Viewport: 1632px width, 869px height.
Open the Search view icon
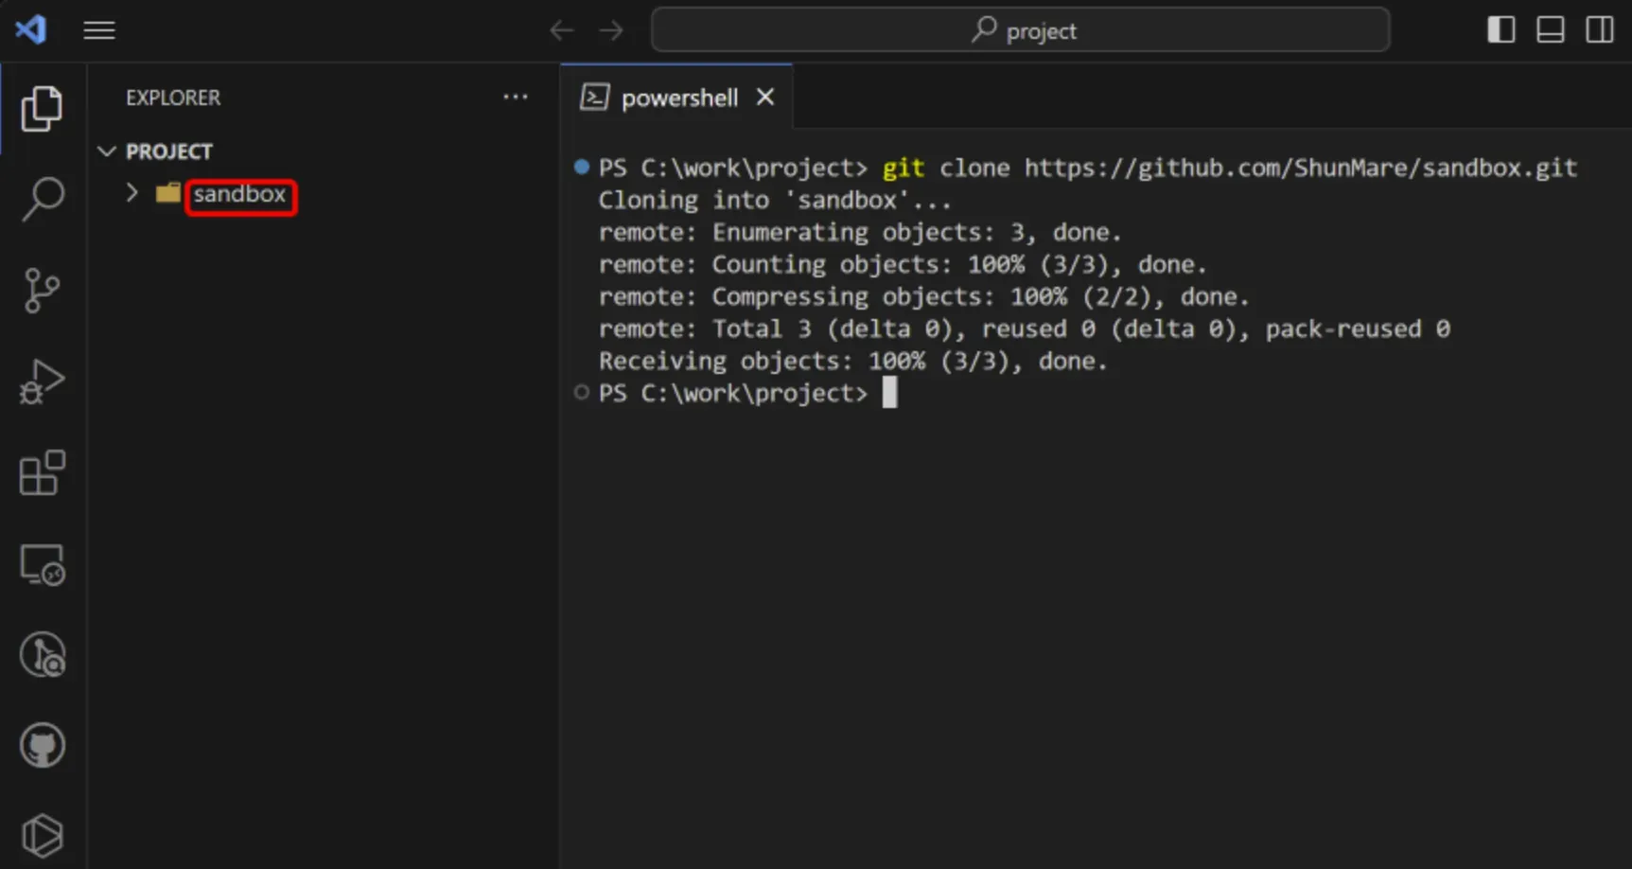tap(42, 199)
